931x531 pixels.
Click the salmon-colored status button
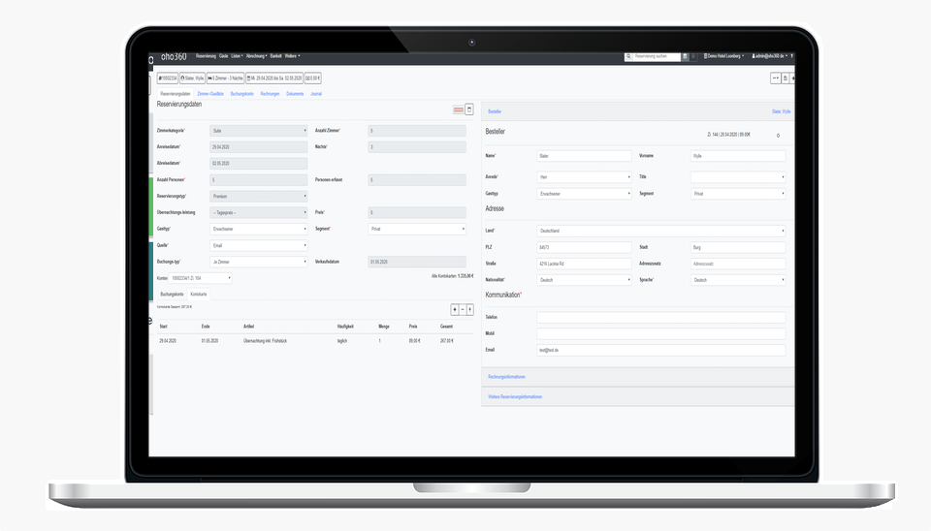click(x=458, y=109)
